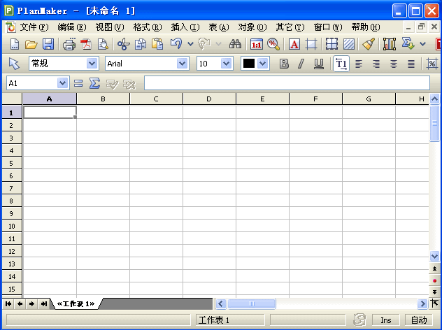The image size is (442, 330).
Task: Toggle centered alignment
Action: tap(394, 64)
